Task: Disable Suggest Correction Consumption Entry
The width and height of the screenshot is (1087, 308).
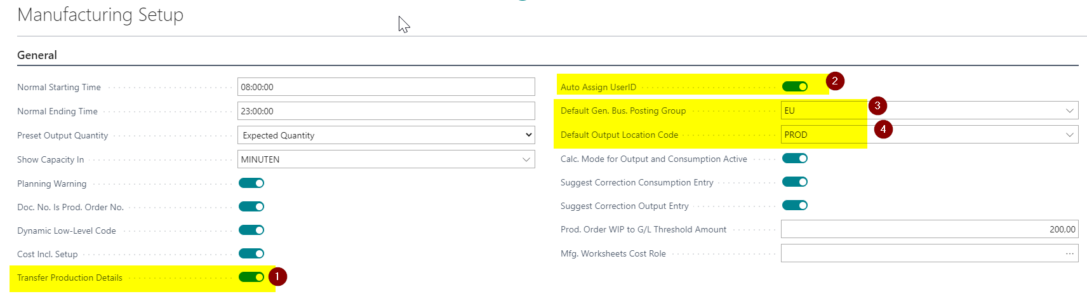Action: click(x=795, y=182)
